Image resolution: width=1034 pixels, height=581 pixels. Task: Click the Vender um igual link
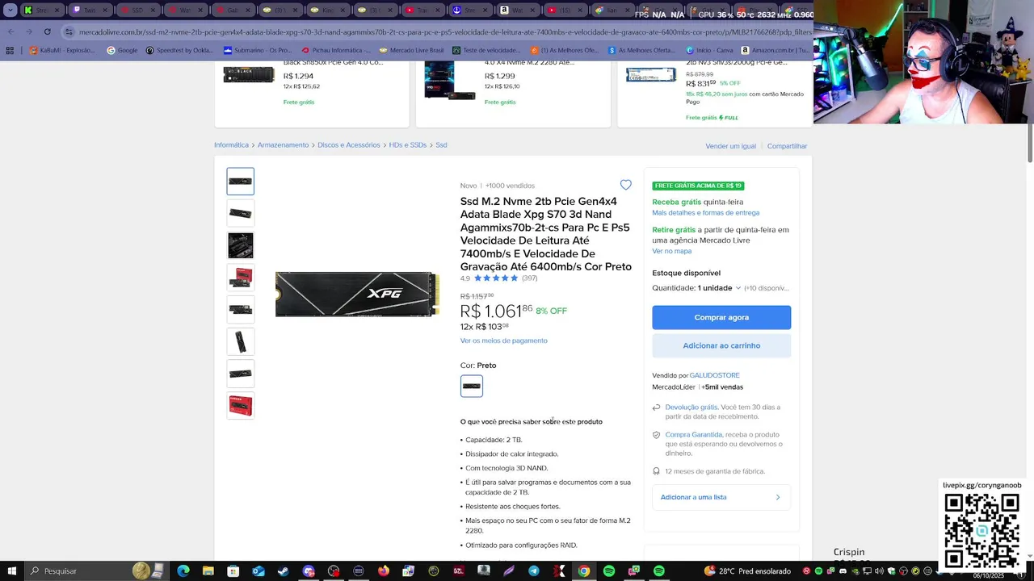(730, 146)
